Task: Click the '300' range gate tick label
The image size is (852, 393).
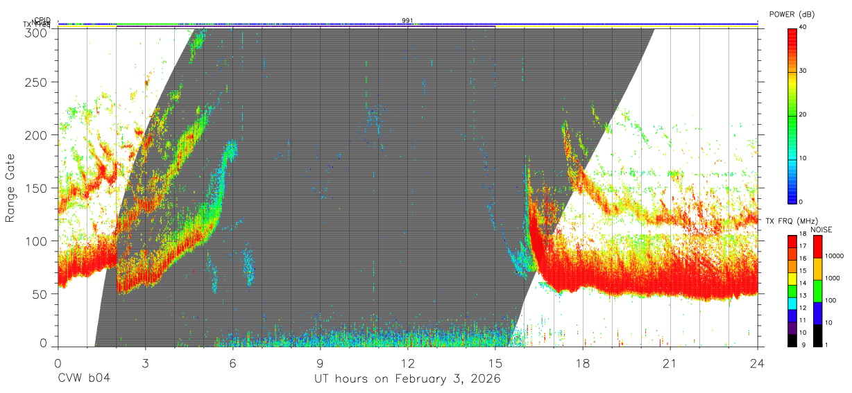Action: tap(37, 32)
